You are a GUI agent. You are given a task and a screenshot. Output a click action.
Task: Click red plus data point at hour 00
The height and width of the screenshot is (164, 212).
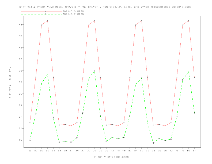(x=30, y=122)
